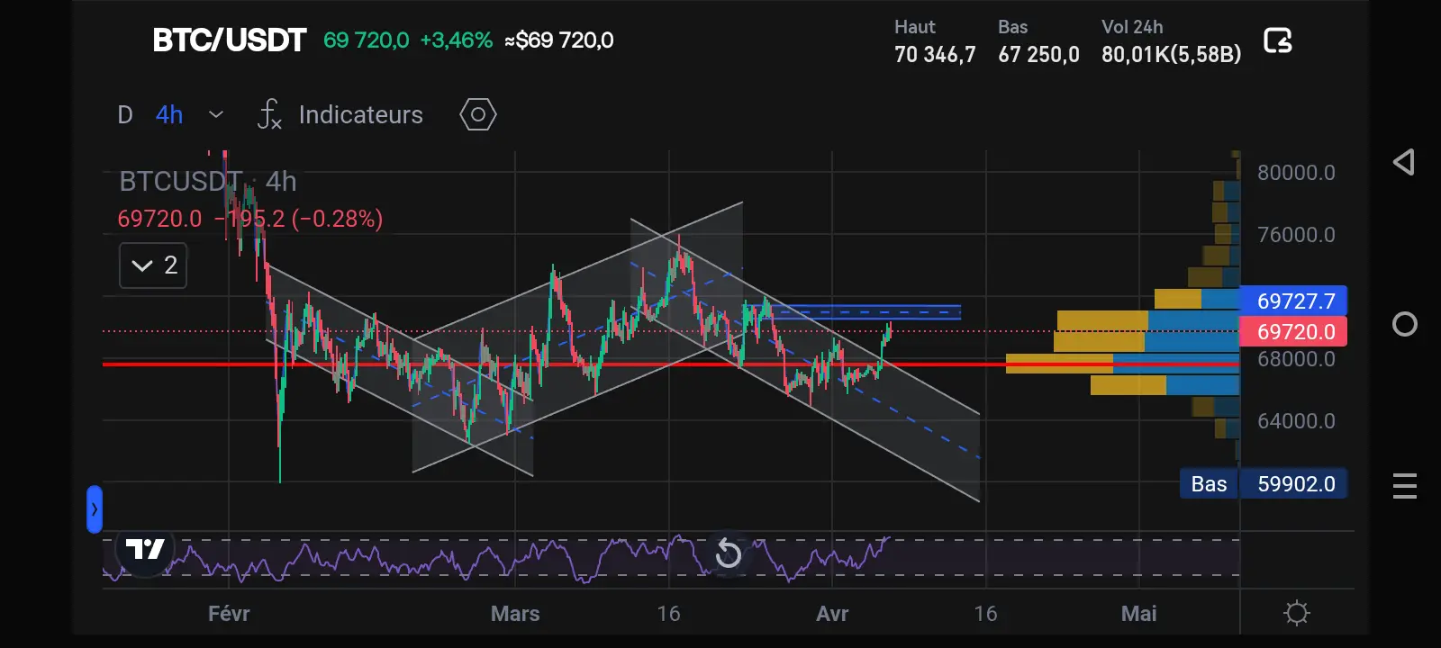Viewport: 1441px width, 648px height.
Task: Switch to the D timeframe
Action: [x=125, y=114]
